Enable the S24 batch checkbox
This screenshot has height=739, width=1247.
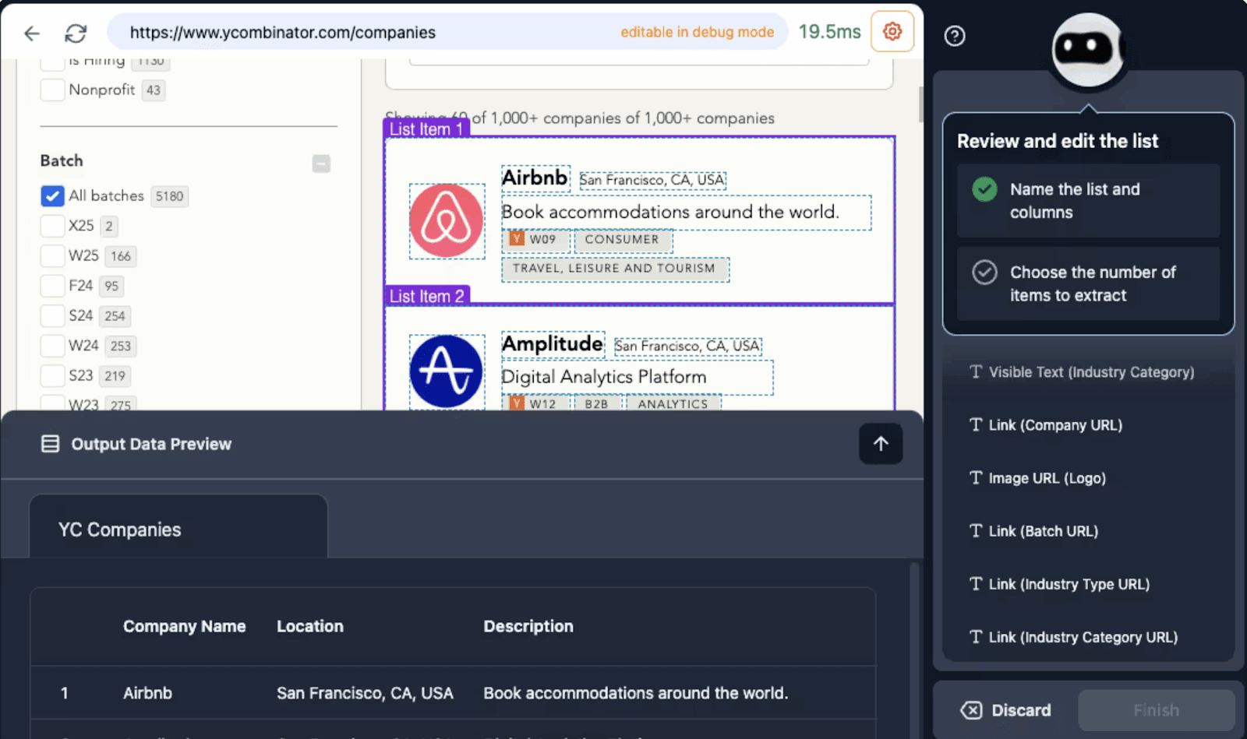[51, 315]
